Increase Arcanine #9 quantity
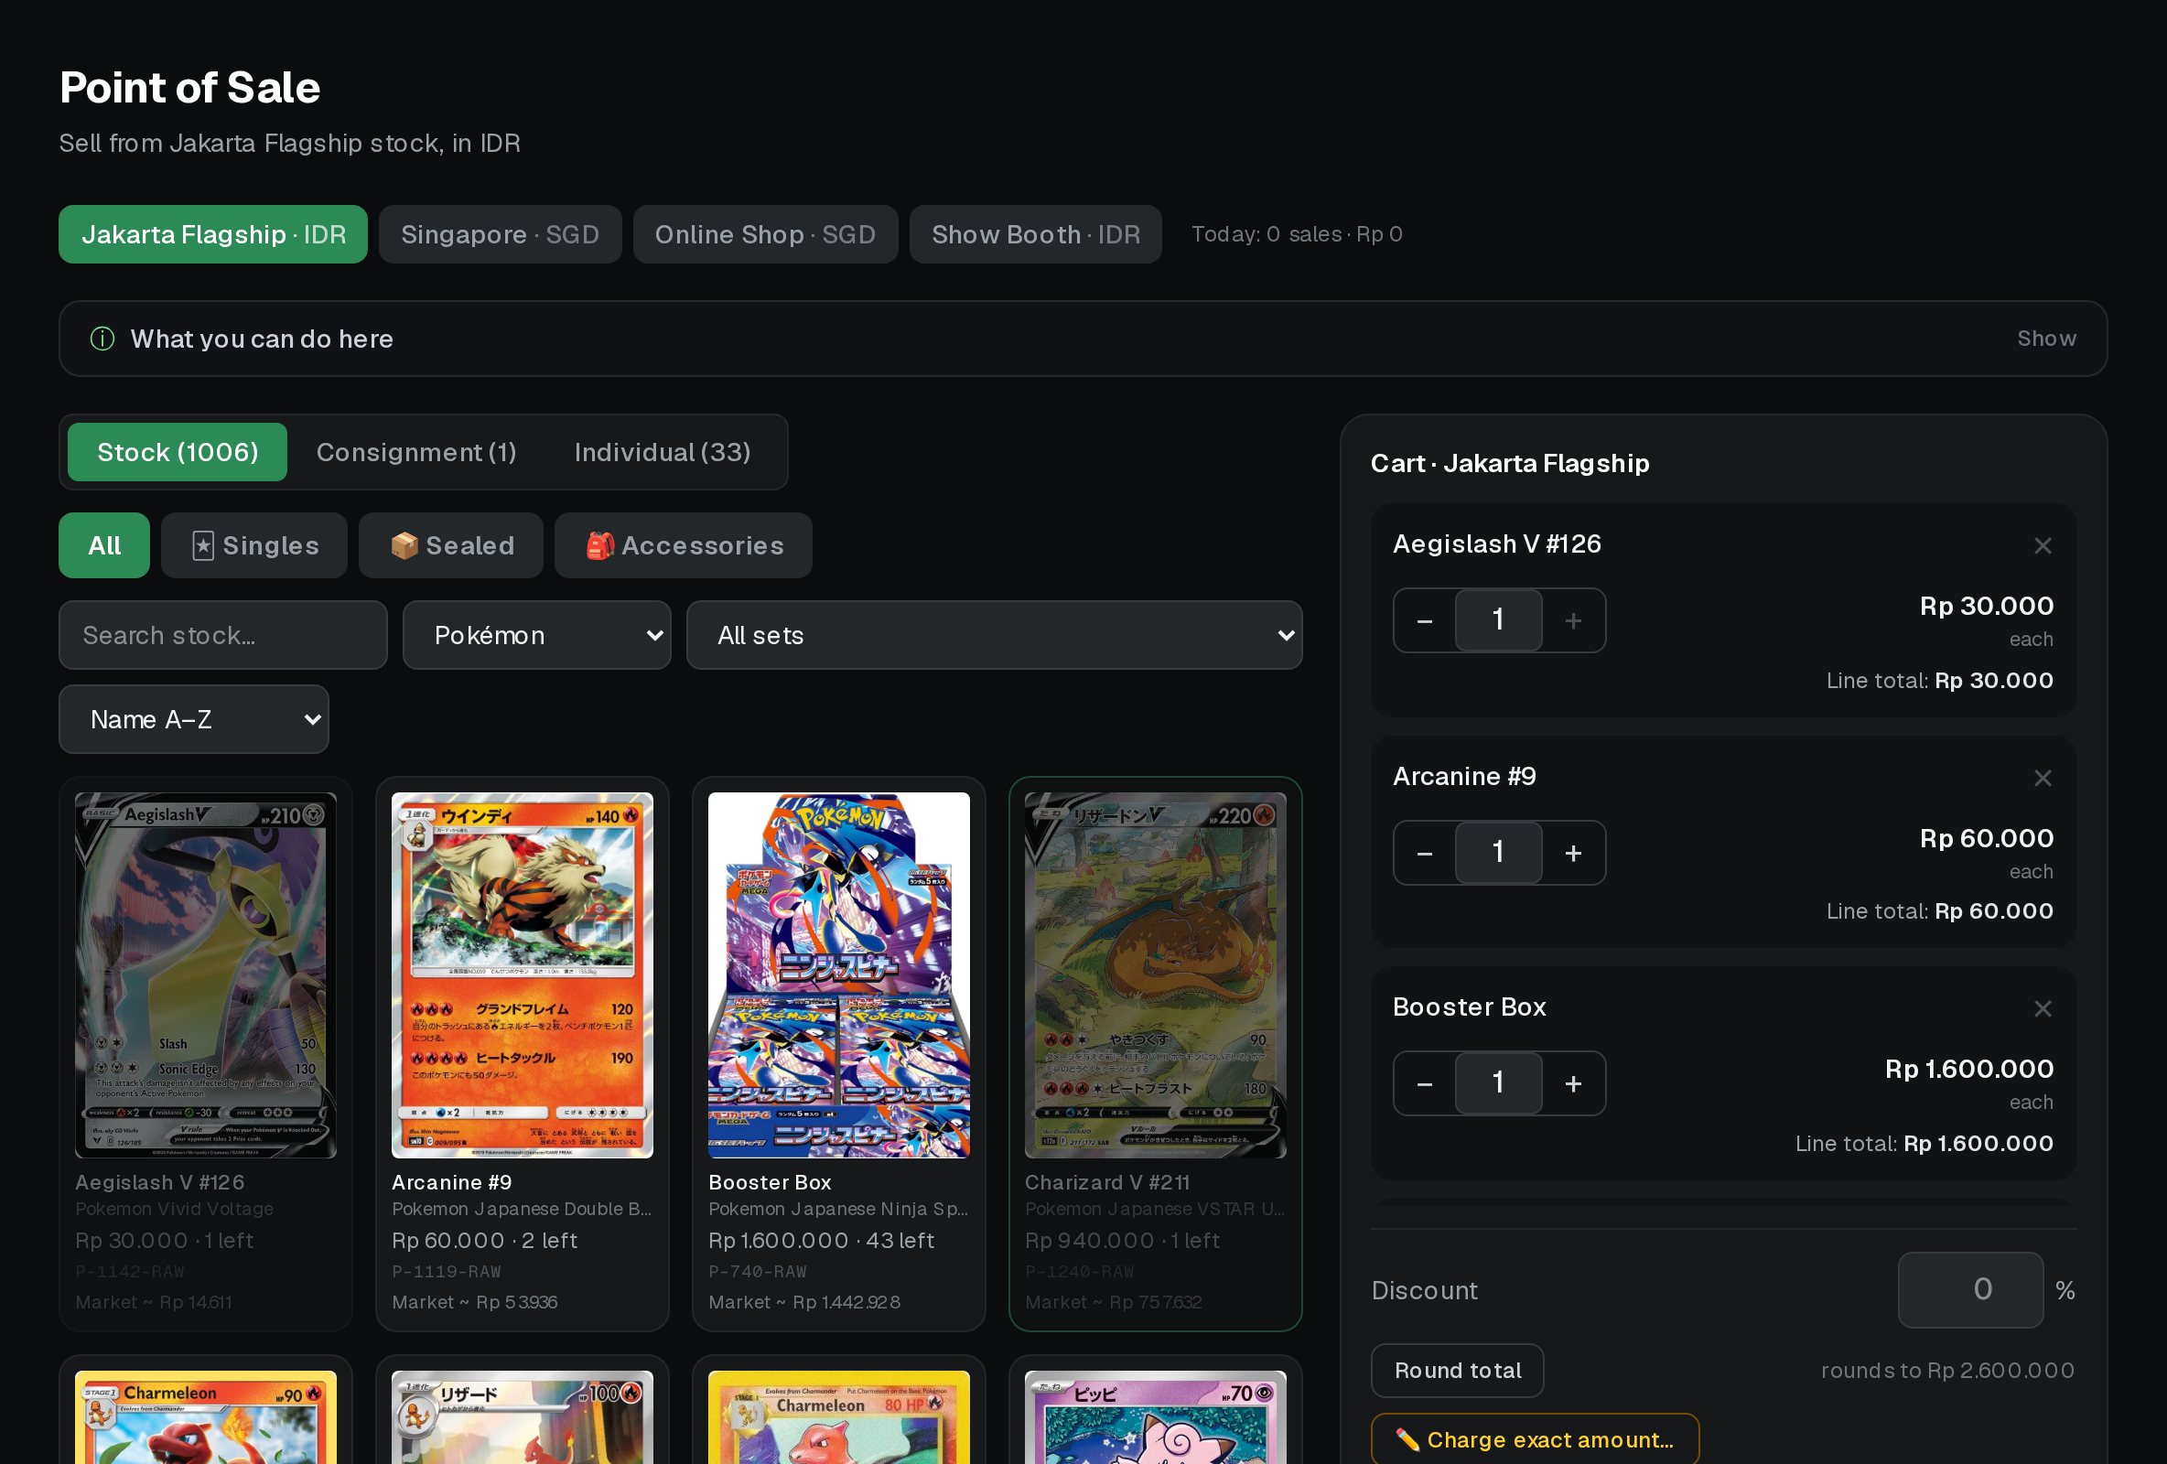2167x1464 pixels. coord(1573,852)
